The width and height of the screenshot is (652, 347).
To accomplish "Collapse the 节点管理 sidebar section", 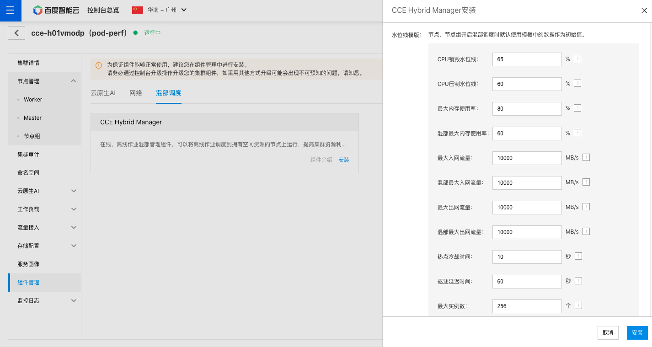I will click(x=73, y=81).
